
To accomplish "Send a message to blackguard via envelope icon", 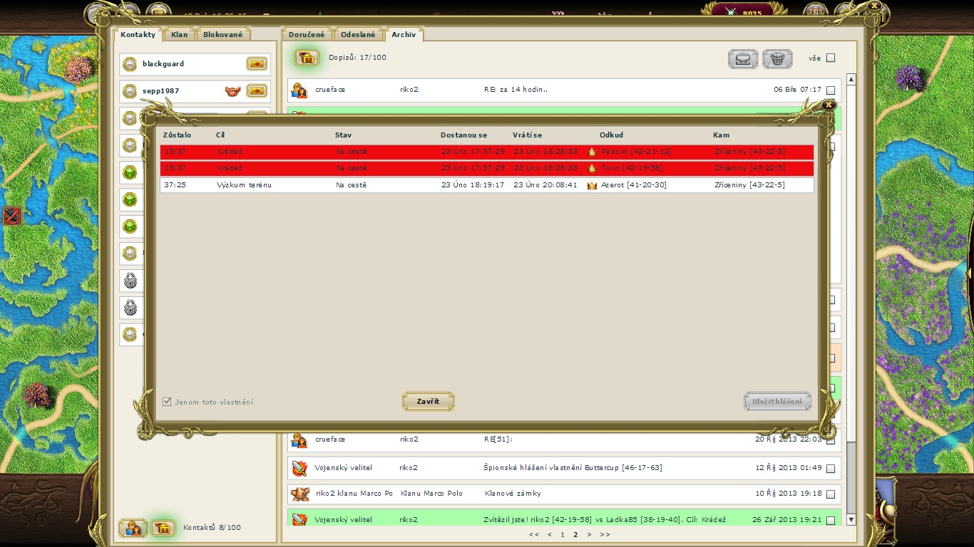I will point(257,64).
